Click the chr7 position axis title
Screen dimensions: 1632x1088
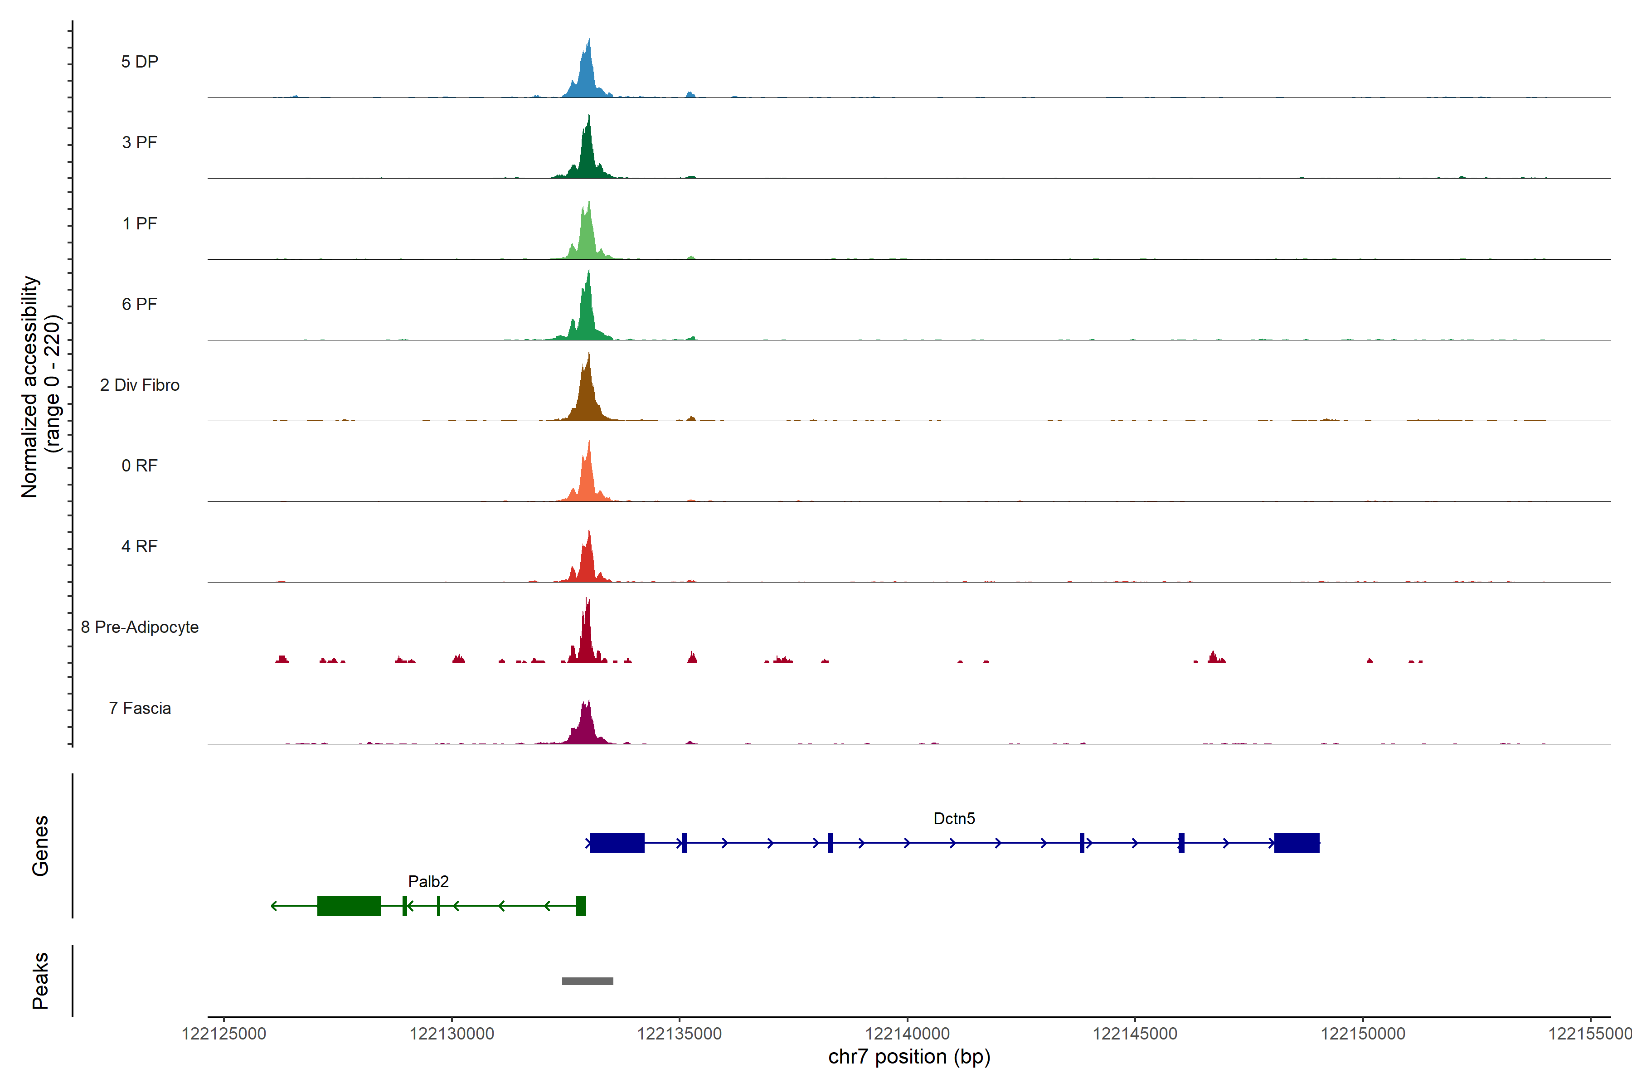point(909,1057)
